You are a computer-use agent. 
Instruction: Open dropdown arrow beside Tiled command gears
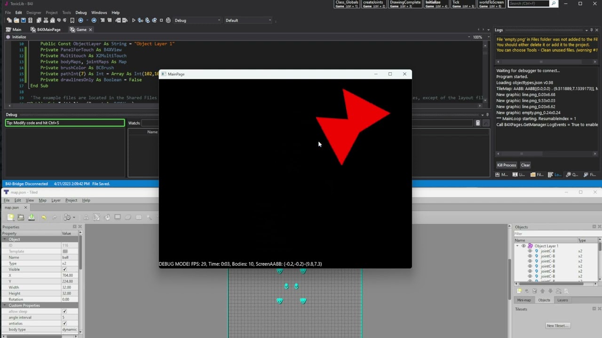[74, 217]
